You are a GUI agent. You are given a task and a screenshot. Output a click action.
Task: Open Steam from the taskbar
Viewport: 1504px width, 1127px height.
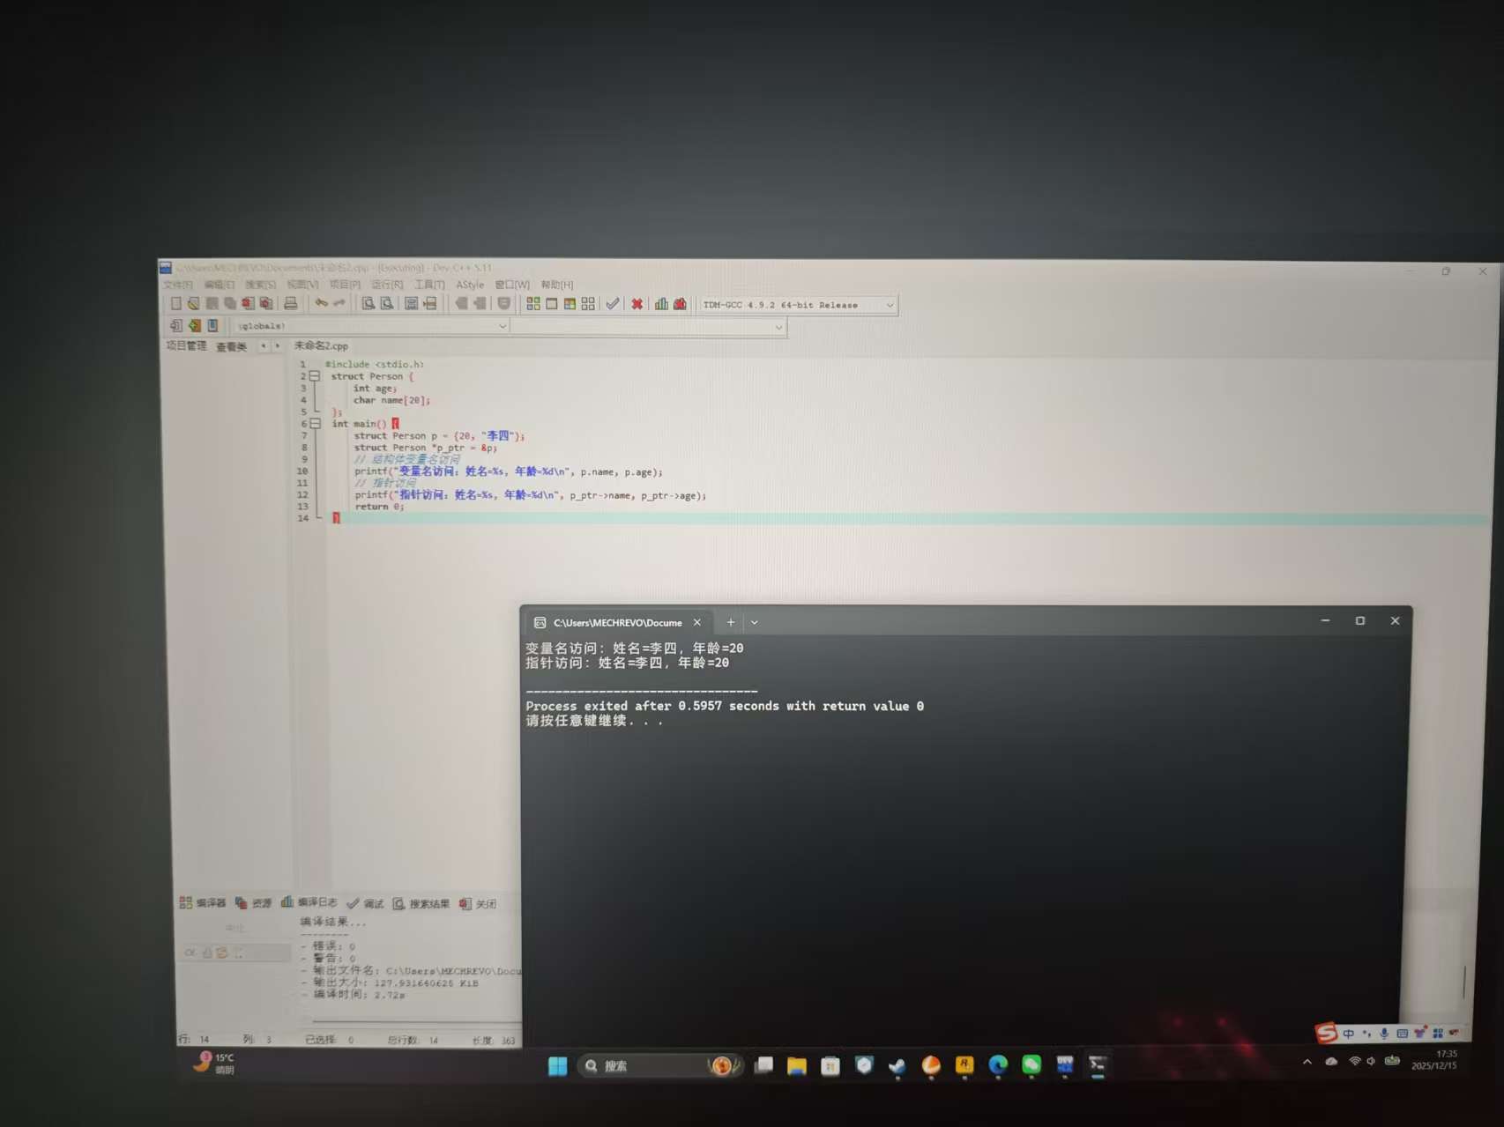pyautogui.click(x=897, y=1066)
